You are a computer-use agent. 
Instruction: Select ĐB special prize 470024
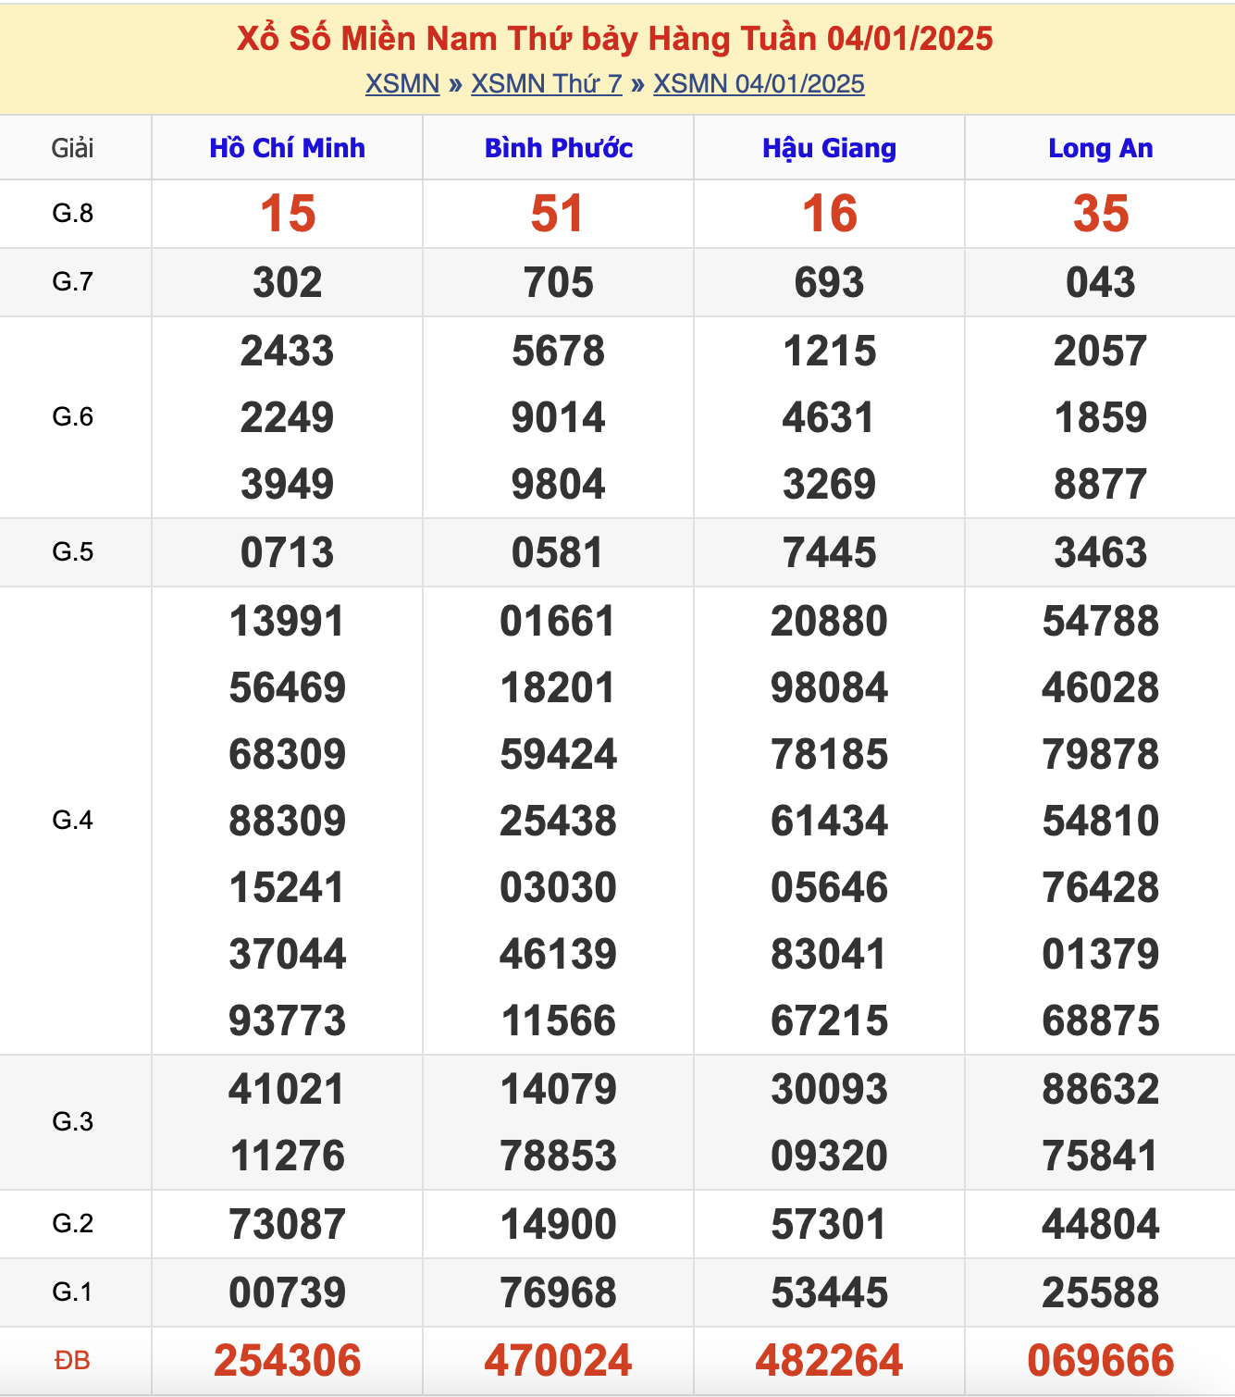point(559,1360)
